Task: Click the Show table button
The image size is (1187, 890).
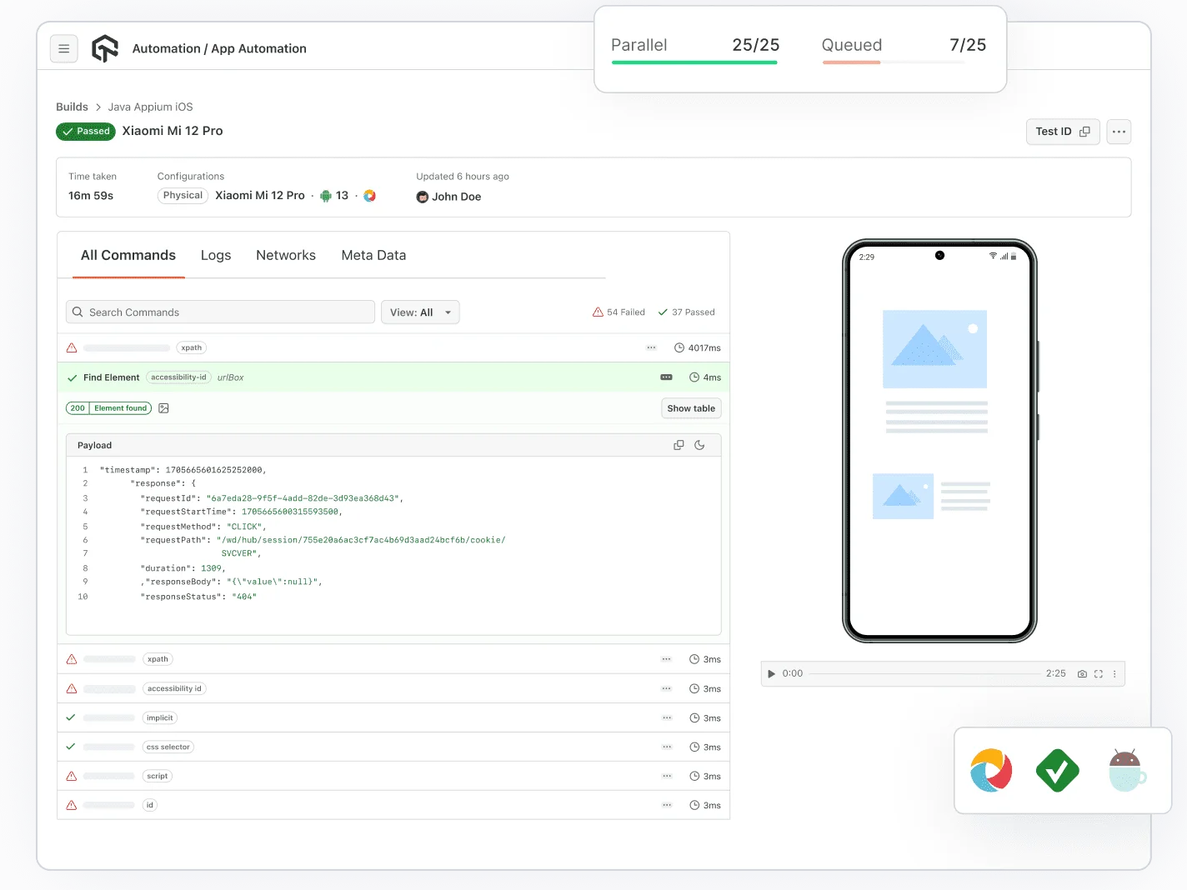Action: coord(690,407)
